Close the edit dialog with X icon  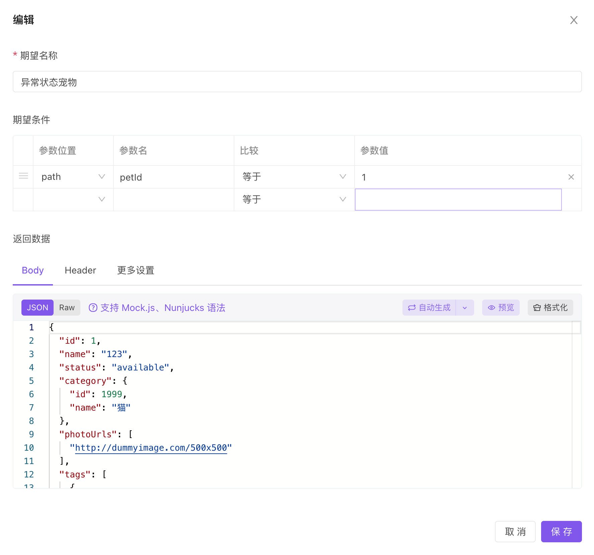[x=574, y=20]
